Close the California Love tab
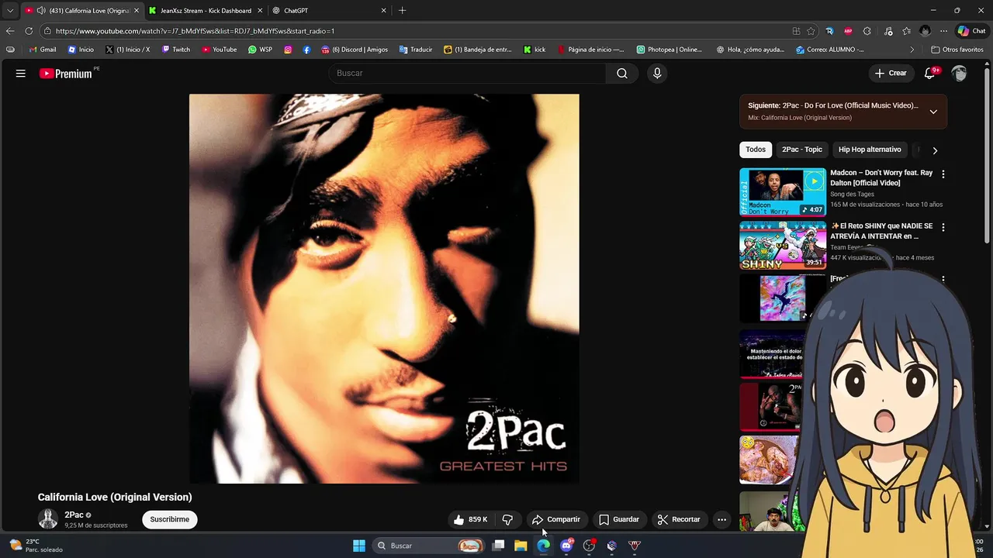The height and width of the screenshot is (558, 993). [x=137, y=11]
